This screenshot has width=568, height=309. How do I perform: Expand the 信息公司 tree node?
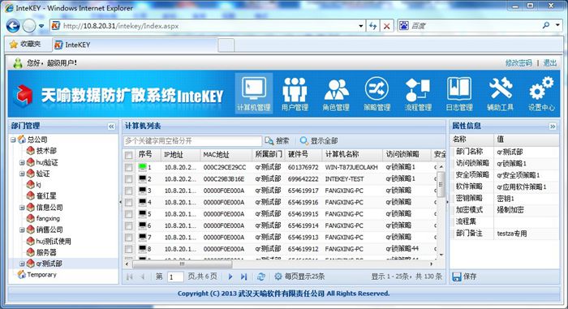(22, 208)
